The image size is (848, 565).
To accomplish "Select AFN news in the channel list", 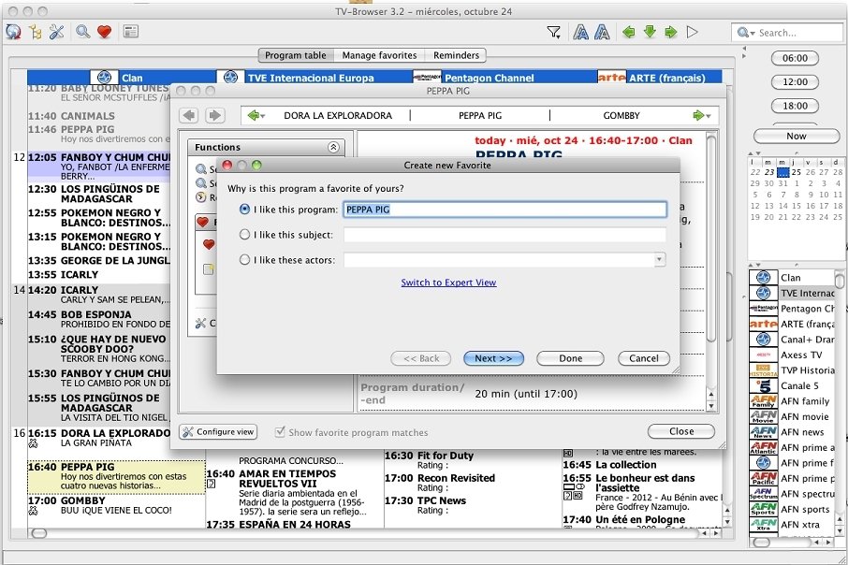I will click(792, 432).
